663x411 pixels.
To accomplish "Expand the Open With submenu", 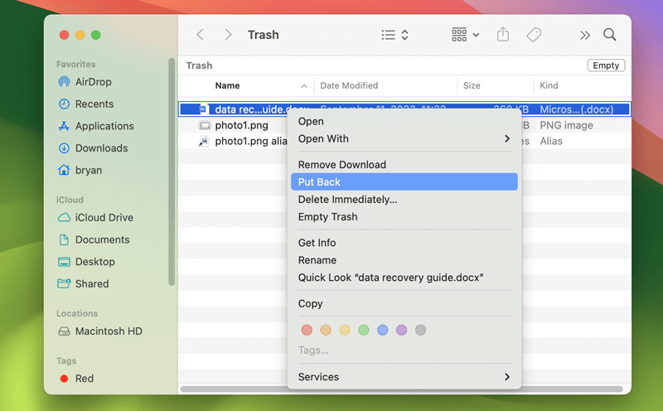I will 404,139.
